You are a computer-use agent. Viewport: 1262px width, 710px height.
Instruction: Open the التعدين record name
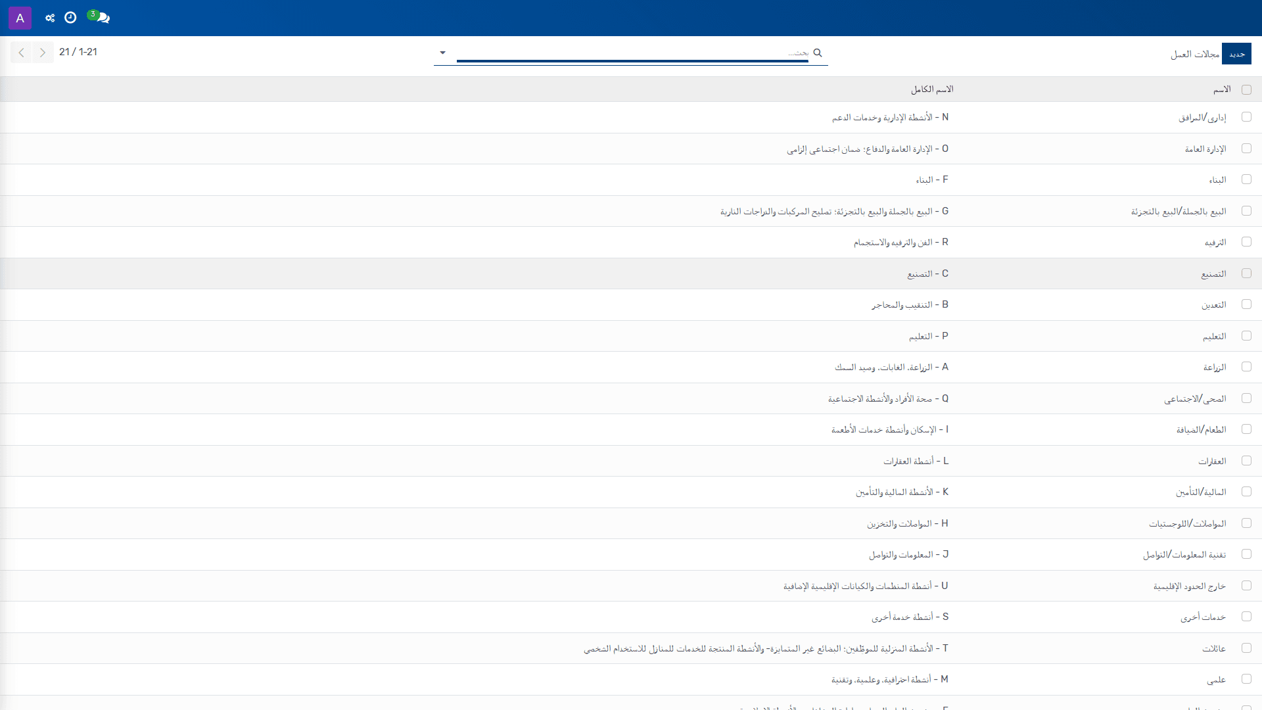coord(1213,305)
